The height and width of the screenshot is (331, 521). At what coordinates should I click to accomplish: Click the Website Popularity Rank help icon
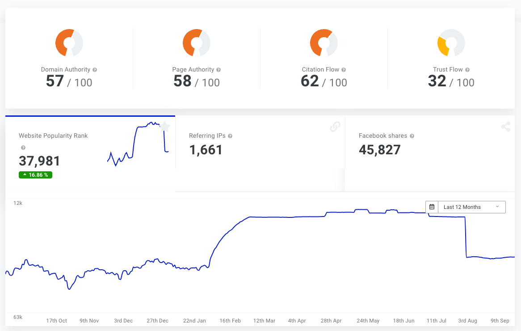coord(23,148)
